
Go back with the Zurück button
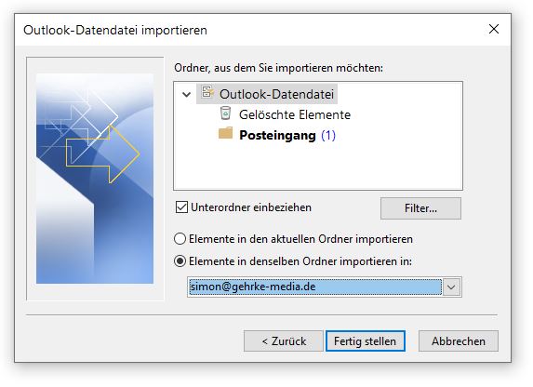click(284, 340)
